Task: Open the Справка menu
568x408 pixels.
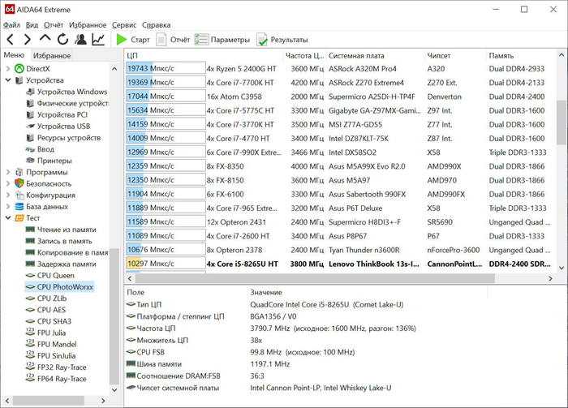Action: coord(156,24)
